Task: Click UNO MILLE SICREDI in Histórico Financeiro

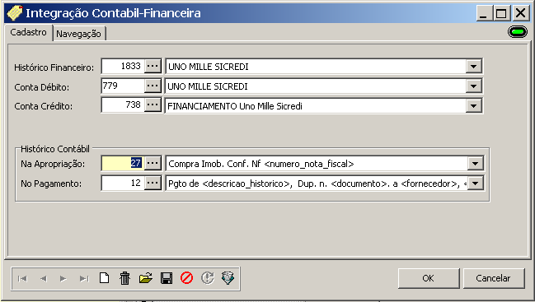Action: (209, 67)
